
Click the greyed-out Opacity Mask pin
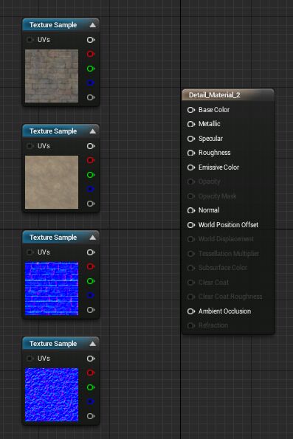click(191, 196)
